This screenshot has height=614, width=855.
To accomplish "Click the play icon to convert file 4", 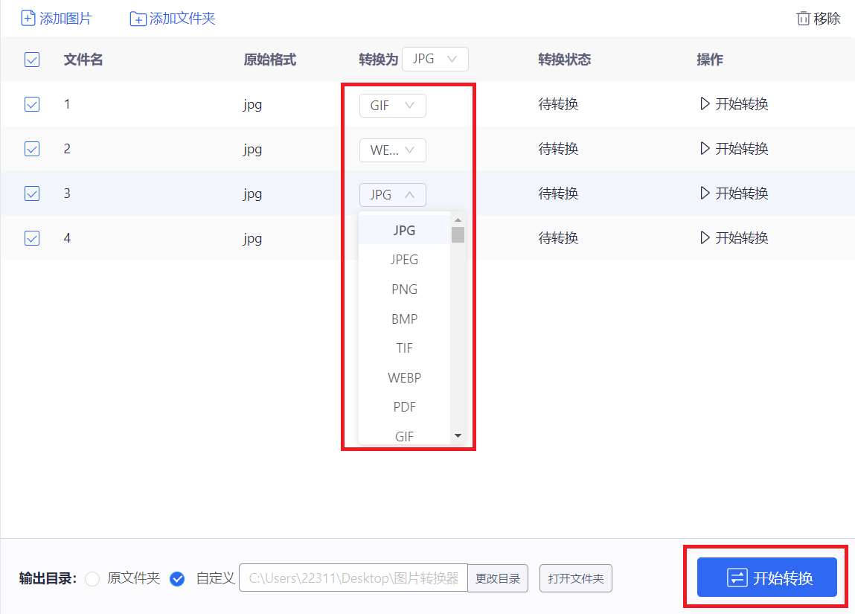I will [x=704, y=238].
